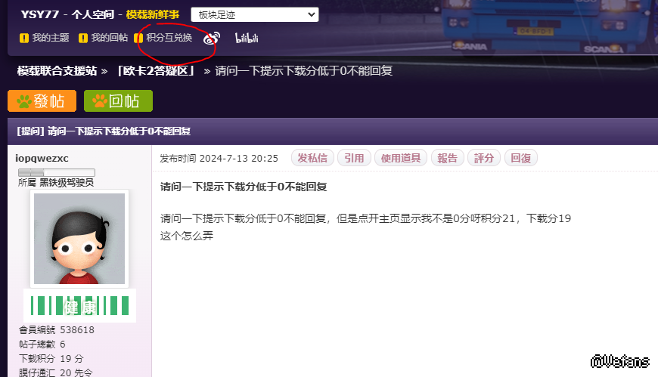
Task: Click the orange 發帖 button
Action: [x=42, y=101]
